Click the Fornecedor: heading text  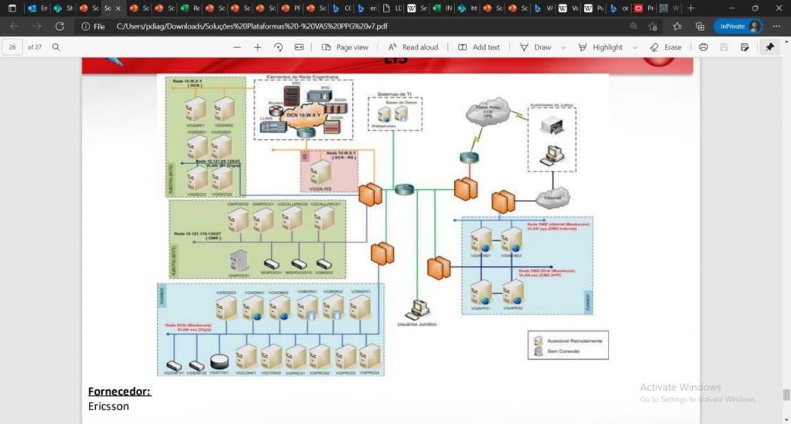point(120,392)
